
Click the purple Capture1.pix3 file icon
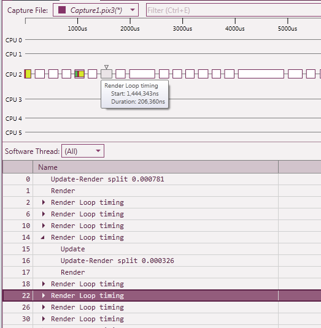[62, 10]
